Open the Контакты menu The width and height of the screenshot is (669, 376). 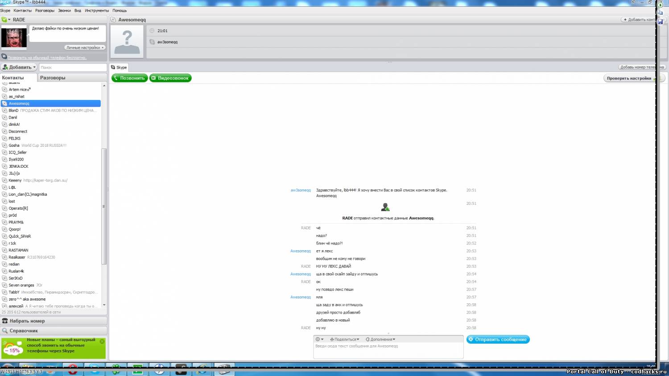click(22, 10)
